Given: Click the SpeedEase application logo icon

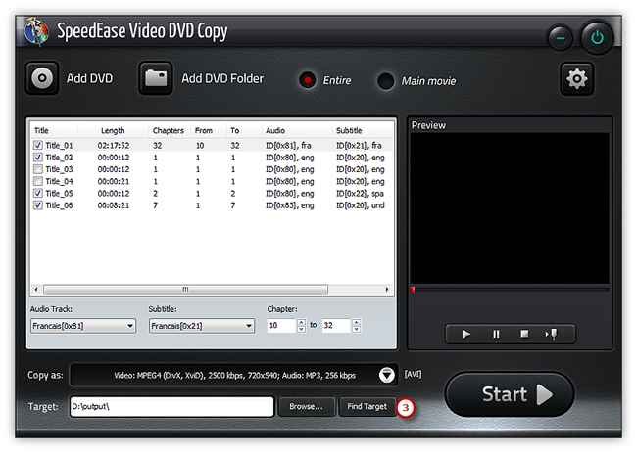Looking at the screenshot, I should (36, 31).
